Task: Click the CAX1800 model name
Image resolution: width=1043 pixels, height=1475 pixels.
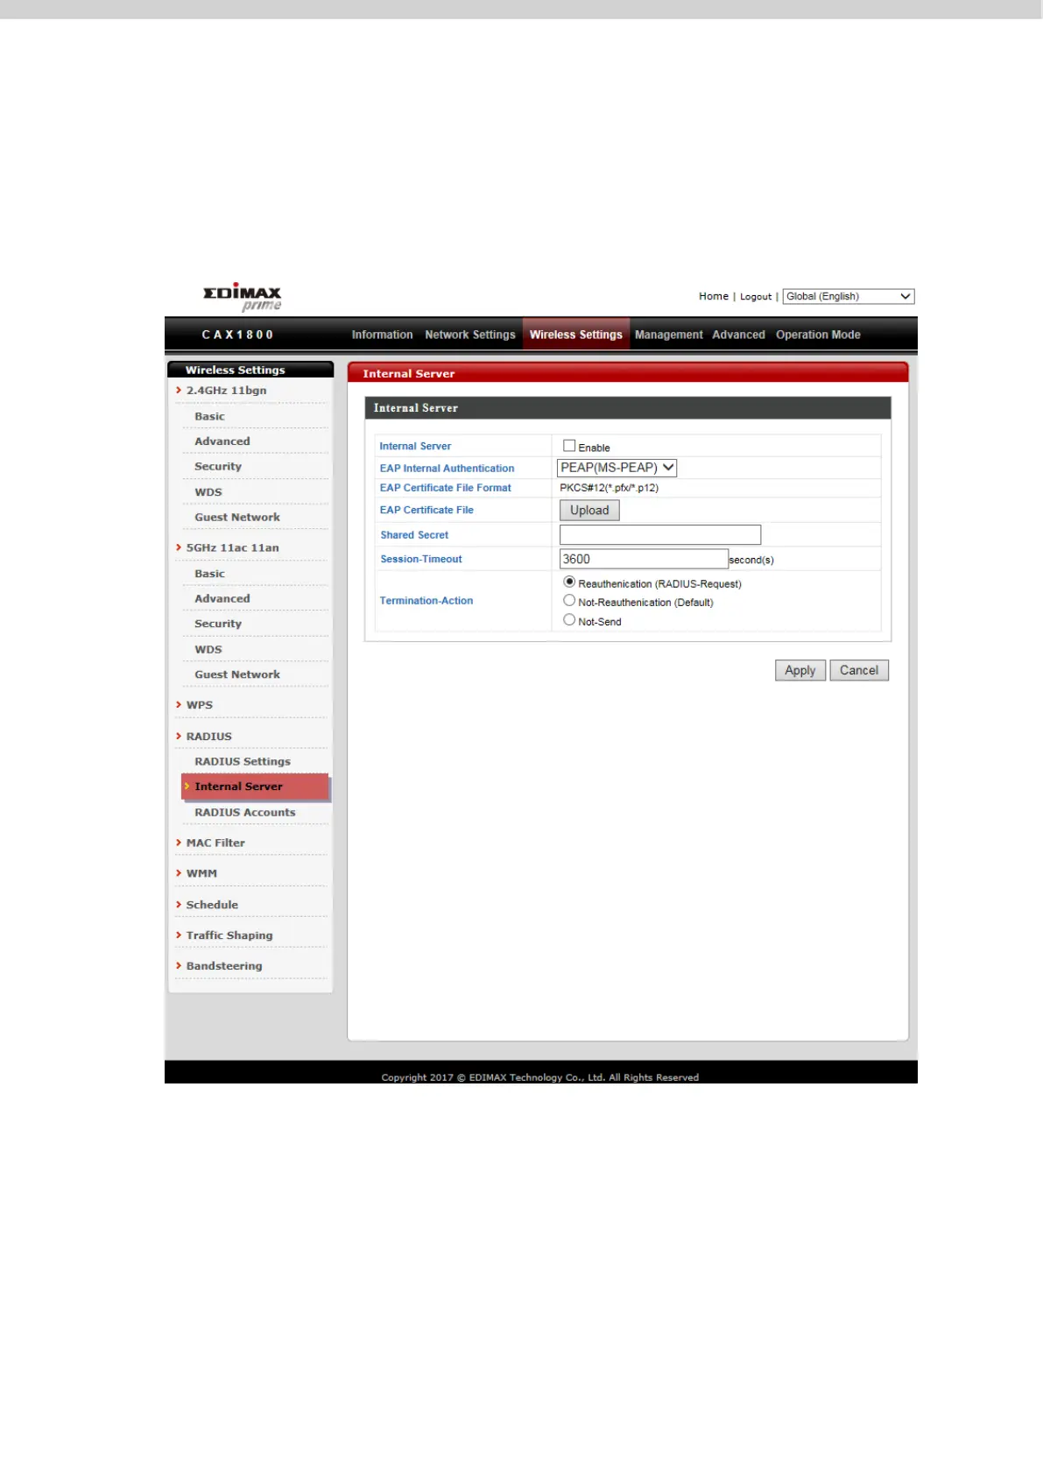Action: [x=238, y=335]
